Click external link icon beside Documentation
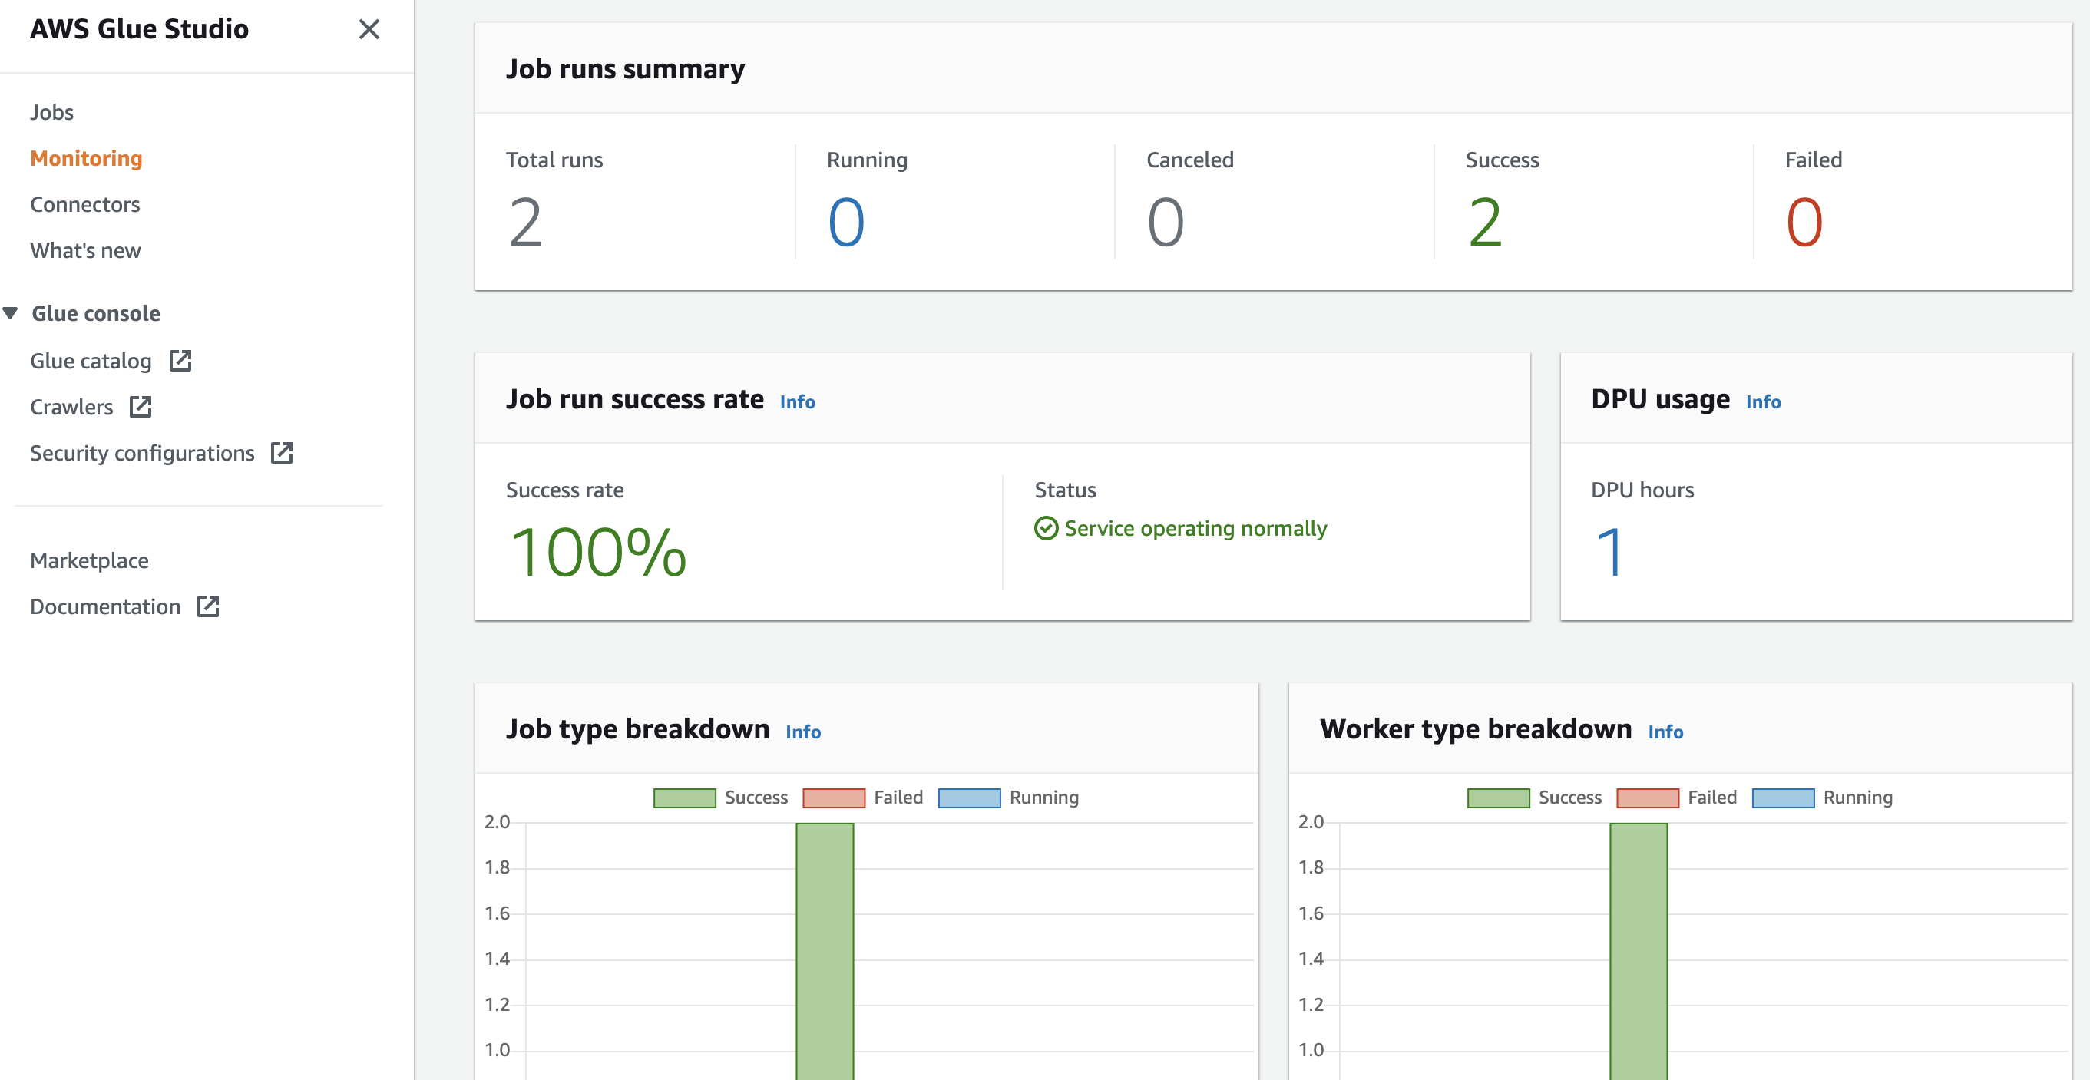This screenshot has width=2090, height=1080. pyautogui.click(x=209, y=606)
